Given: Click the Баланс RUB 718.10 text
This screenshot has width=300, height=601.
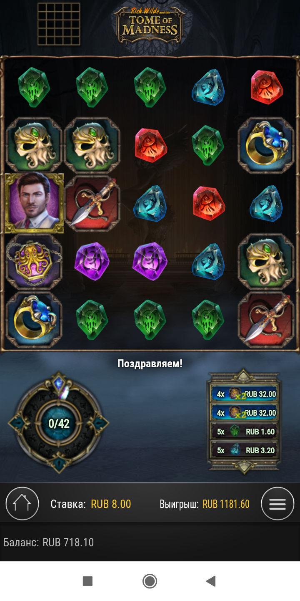Looking at the screenshot, I should [48, 542].
